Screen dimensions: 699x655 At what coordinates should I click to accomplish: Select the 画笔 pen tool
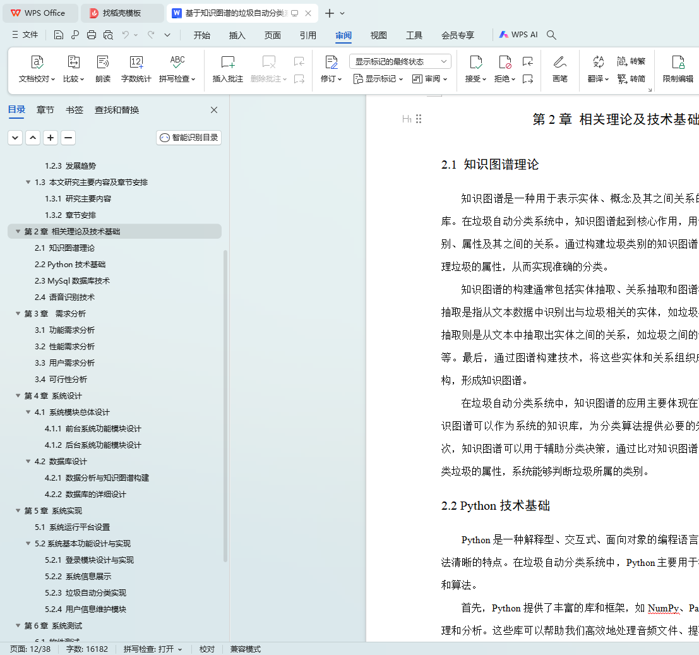tap(560, 69)
